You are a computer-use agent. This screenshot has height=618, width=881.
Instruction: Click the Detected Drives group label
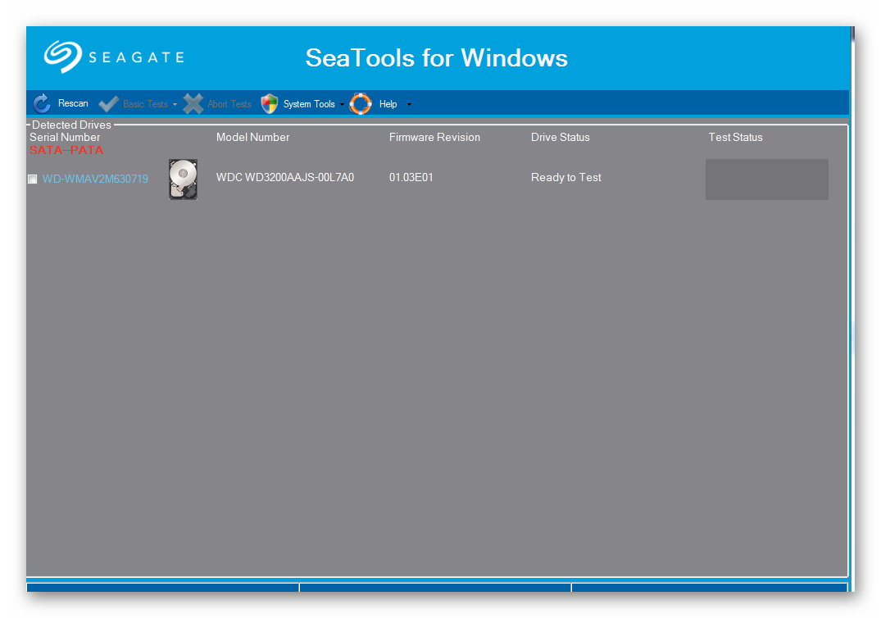(71, 125)
